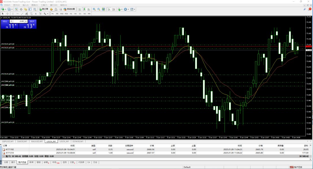This screenshot has height=169, width=313.
Task: Draw a horizontal line tool
Action: pos(18,14)
